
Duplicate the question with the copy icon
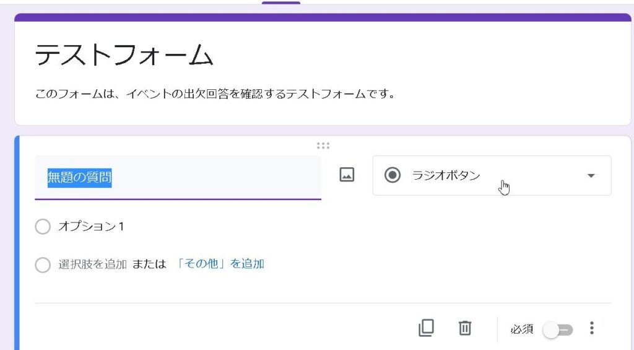426,328
